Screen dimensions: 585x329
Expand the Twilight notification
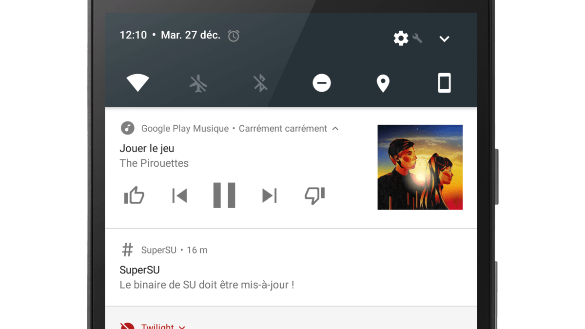pos(182,327)
